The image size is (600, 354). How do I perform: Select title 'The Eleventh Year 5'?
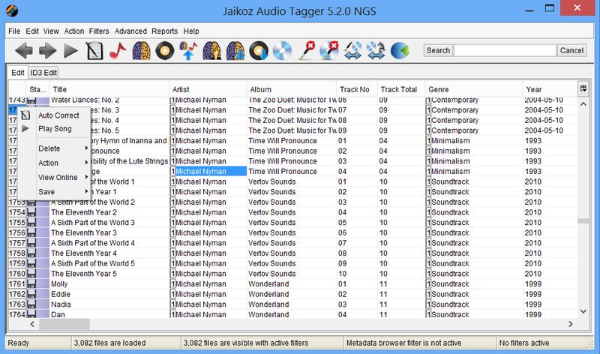(x=109, y=274)
